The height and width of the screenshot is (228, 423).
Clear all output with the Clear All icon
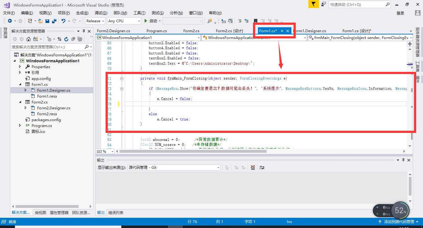253,167
